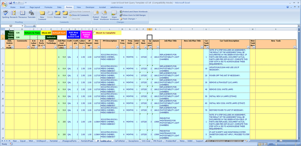
Task: Switch to the CalToMeter sheet tab
Action: (120, 141)
